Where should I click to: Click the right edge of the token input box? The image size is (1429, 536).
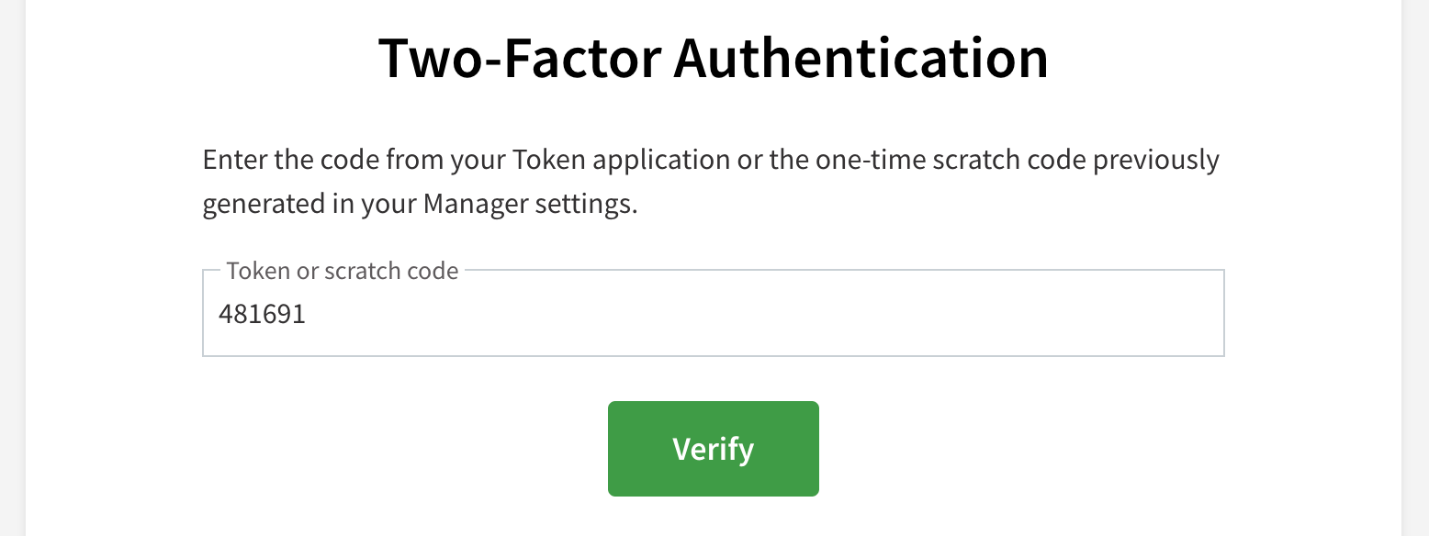click(x=1222, y=312)
